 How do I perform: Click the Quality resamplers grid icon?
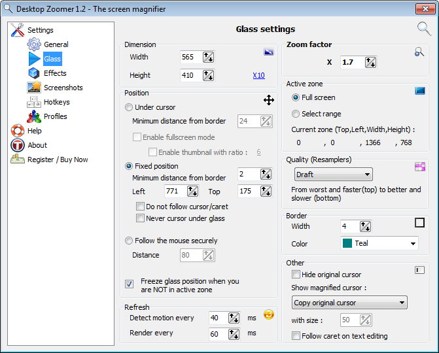pyautogui.click(x=419, y=167)
